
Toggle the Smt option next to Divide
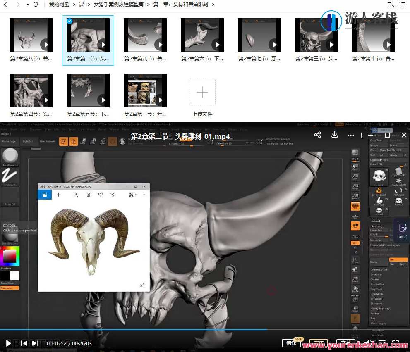(x=398, y=259)
